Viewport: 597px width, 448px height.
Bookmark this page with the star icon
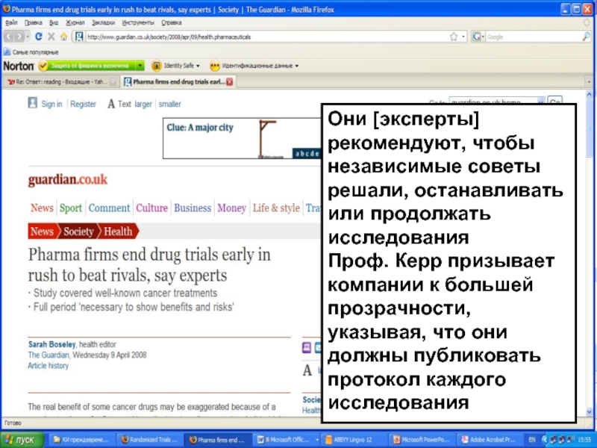tap(453, 37)
